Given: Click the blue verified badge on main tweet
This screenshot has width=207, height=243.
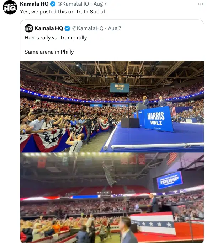Looking at the screenshot, I should [x=53, y=4].
